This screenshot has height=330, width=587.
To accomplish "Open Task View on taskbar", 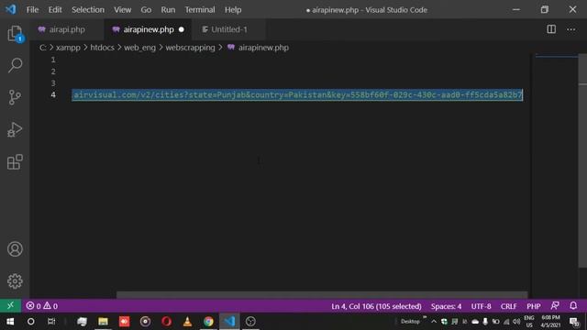I will click(x=51, y=322).
